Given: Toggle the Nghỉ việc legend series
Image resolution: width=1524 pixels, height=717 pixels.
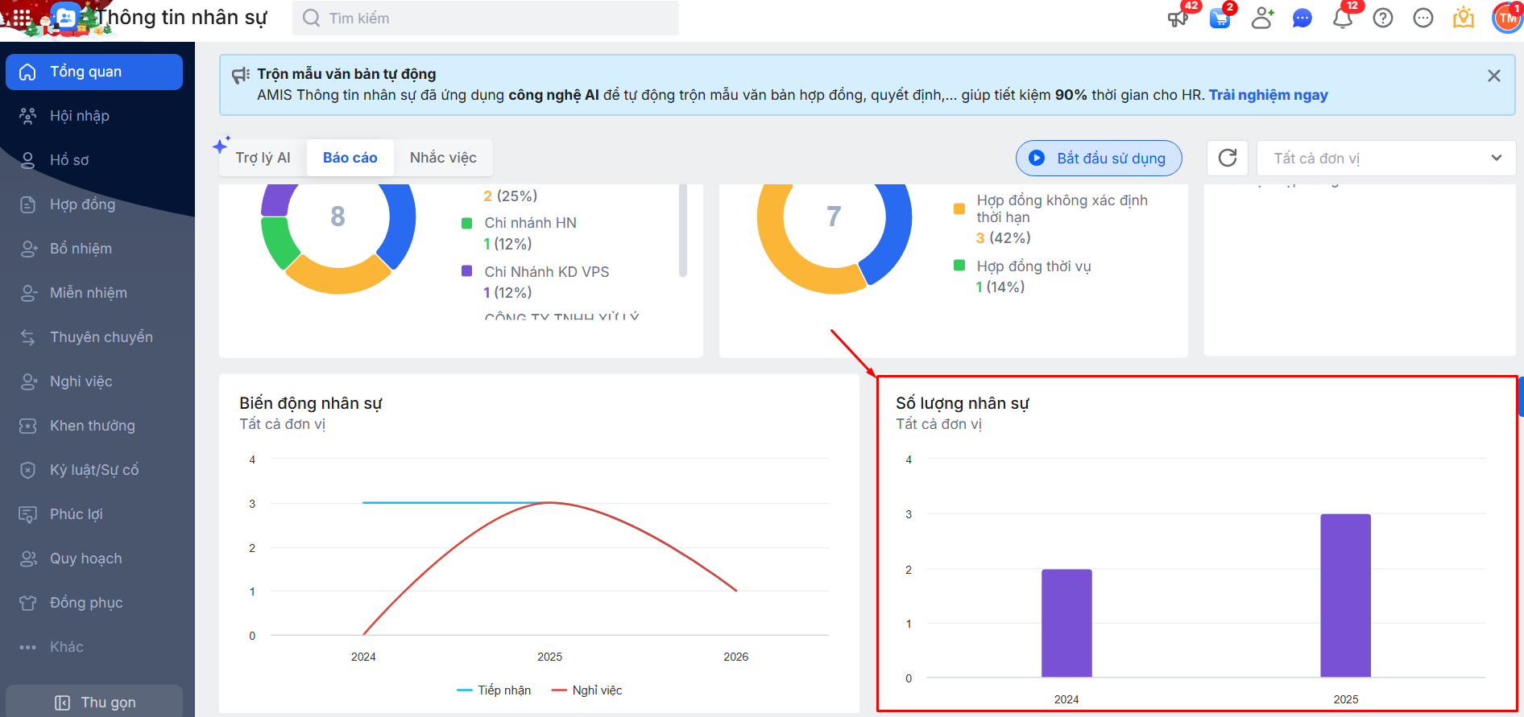Looking at the screenshot, I should click(x=587, y=690).
